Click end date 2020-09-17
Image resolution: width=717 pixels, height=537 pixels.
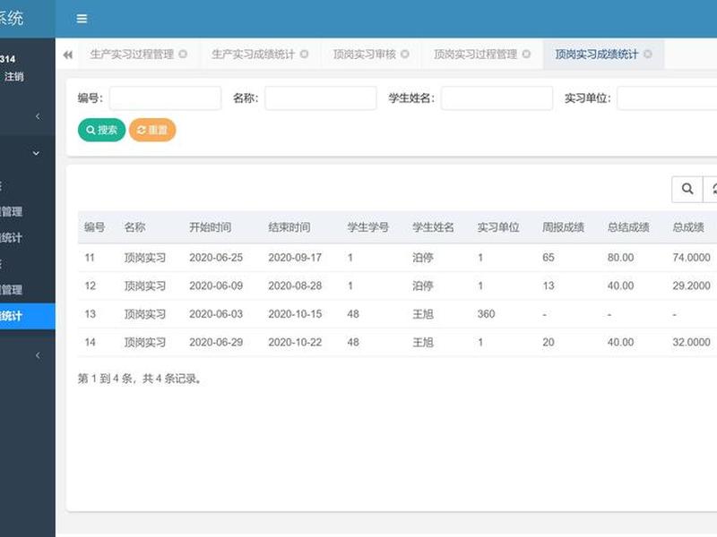pyautogui.click(x=295, y=258)
